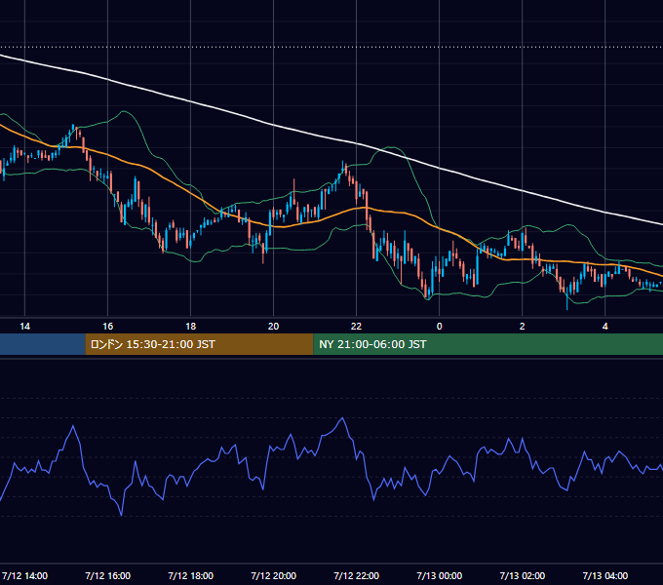Click the 2 hour axis label
Screen dimensions: 663x585
tap(523, 327)
